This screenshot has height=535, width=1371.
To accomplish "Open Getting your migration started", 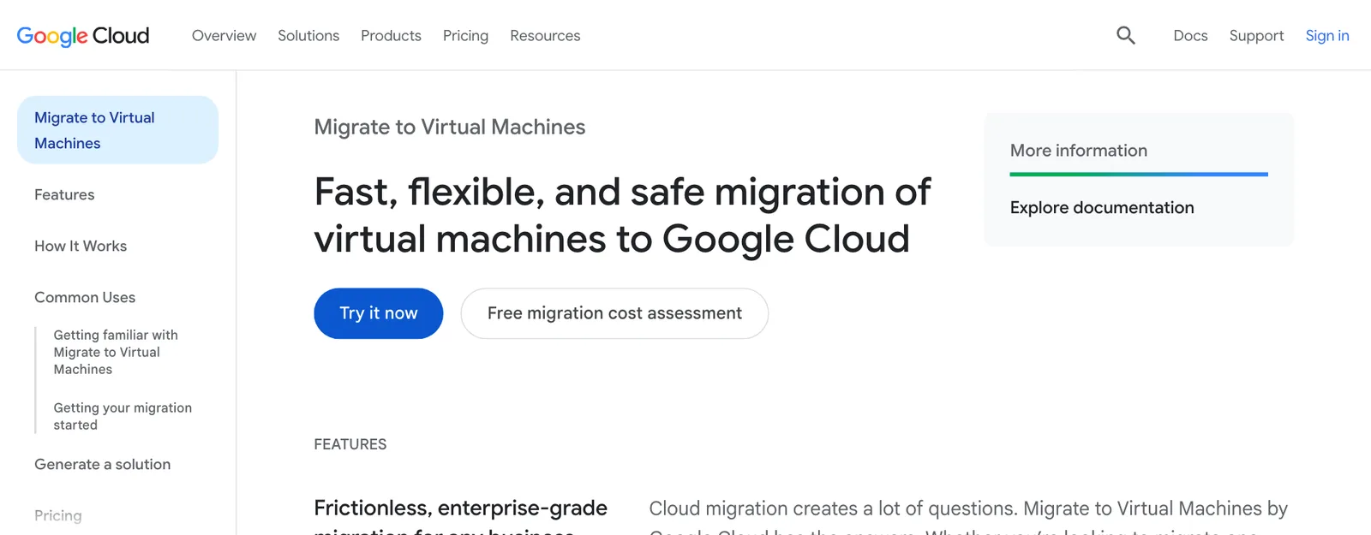I will (123, 416).
